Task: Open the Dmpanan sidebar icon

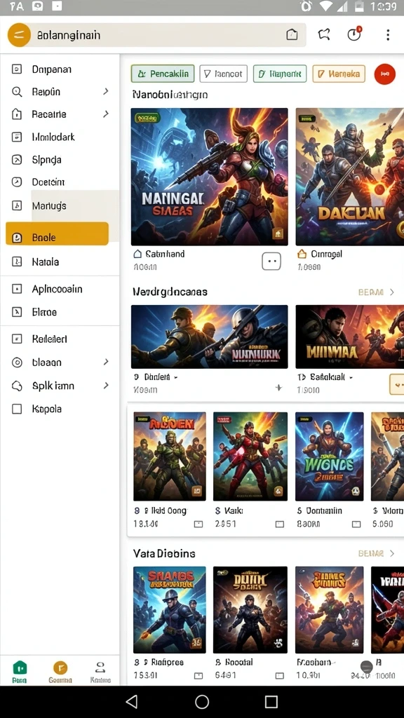Action: pos(17,69)
